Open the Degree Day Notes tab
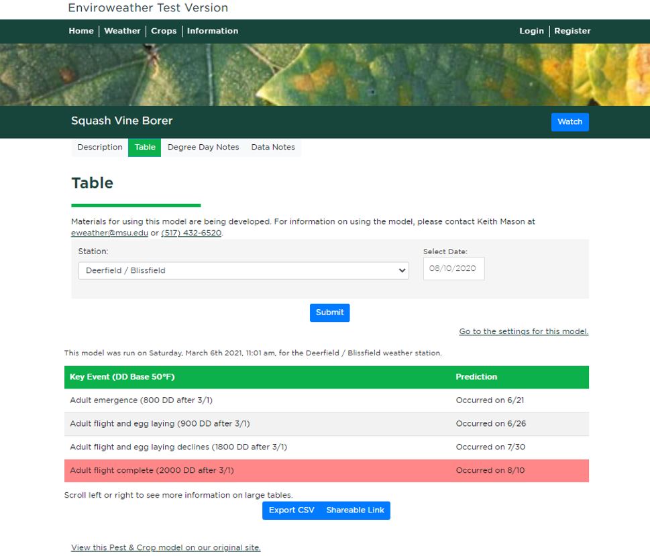Viewport: 650px width, 556px height. 203,148
